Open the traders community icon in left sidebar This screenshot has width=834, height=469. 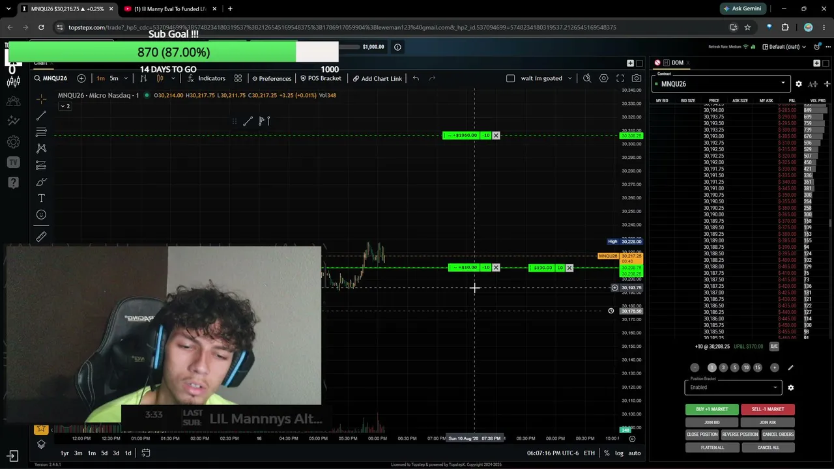point(13,102)
